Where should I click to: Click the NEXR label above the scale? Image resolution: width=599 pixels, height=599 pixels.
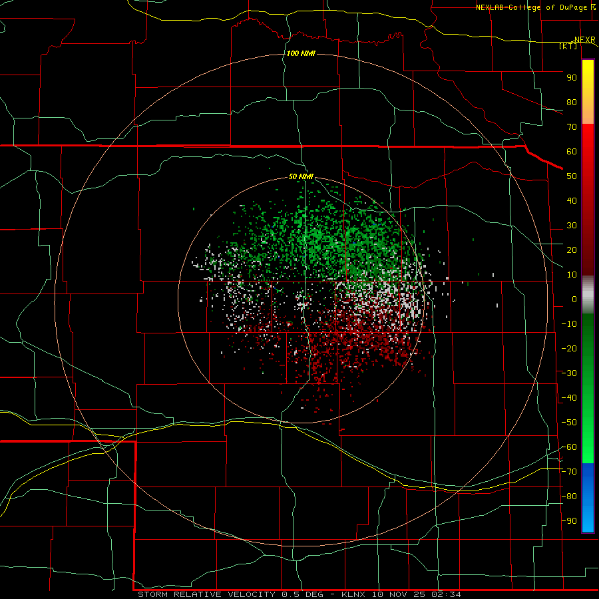pos(585,40)
